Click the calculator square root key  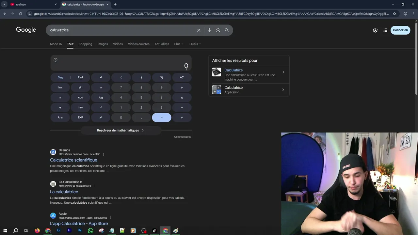click(101, 107)
